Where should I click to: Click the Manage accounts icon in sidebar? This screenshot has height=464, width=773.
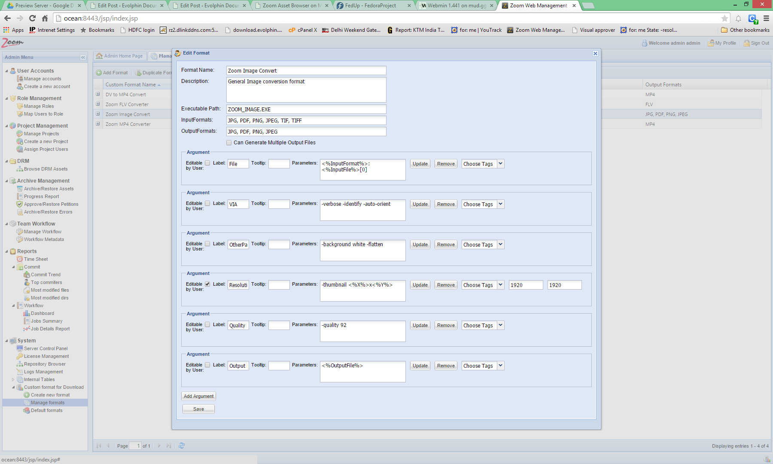pos(20,79)
